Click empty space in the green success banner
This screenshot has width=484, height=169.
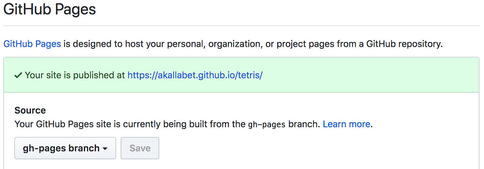pos(363,75)
